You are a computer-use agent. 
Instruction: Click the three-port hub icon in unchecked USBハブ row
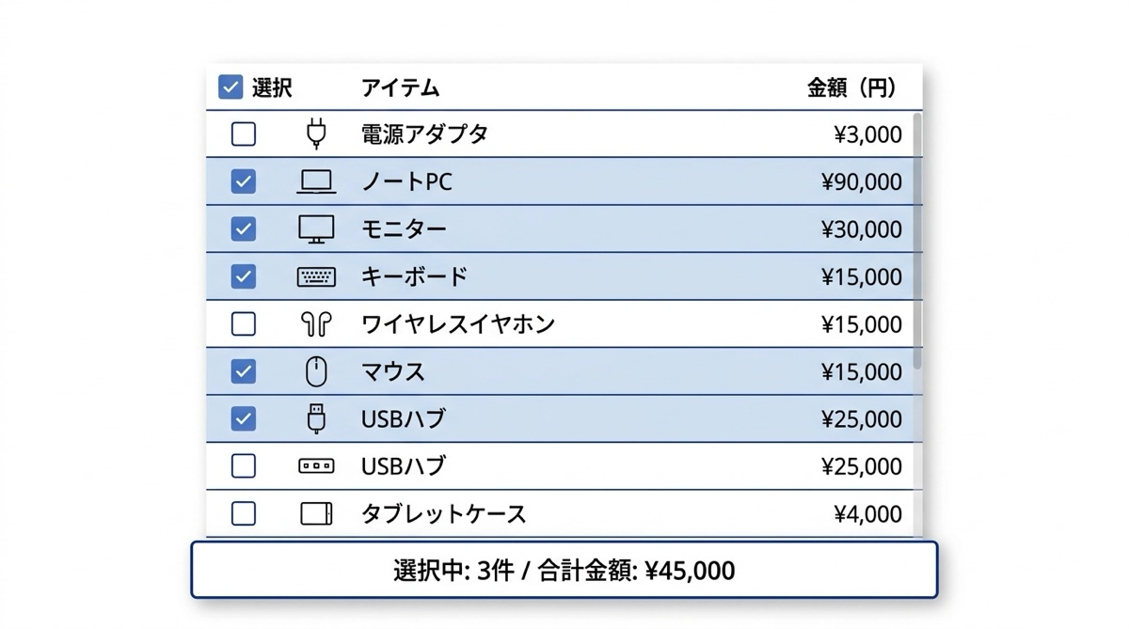[x=316, y=466]
